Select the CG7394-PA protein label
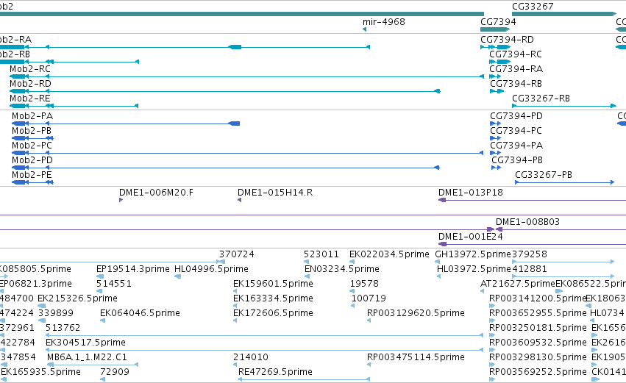Screen dimensions: 626x383 coord(516,146)
